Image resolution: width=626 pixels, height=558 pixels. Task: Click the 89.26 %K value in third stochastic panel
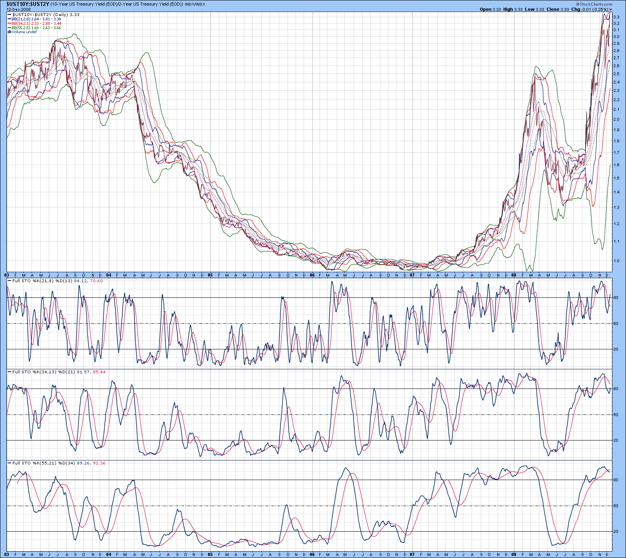coord(83,463)
